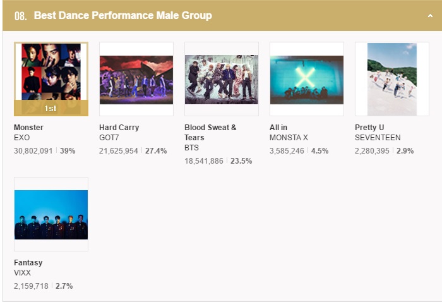
Task: Click the 23.5% vote share
Action: point(241,161)
